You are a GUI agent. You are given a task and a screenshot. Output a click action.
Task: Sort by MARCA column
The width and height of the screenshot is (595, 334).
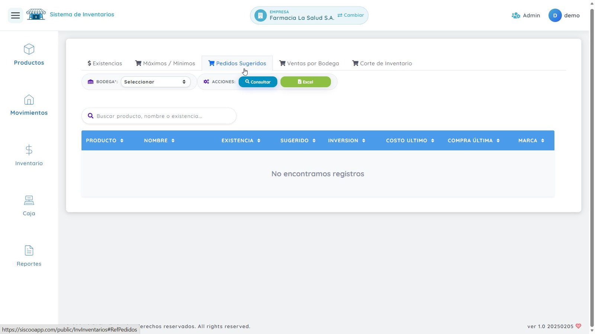pyautogui.click(x=531, y=140)
